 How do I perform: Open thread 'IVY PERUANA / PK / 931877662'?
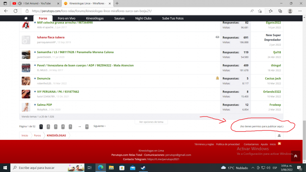(x=58, y=92)
